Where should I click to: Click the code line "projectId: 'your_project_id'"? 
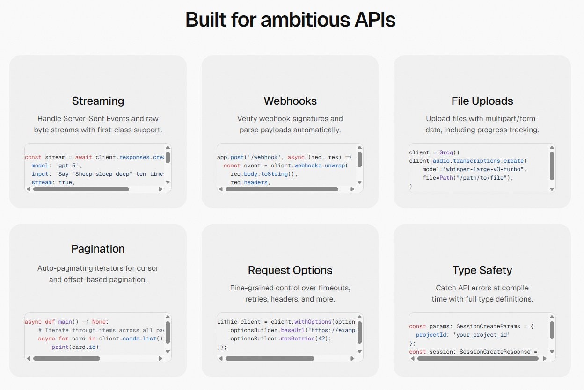point(463,335)
